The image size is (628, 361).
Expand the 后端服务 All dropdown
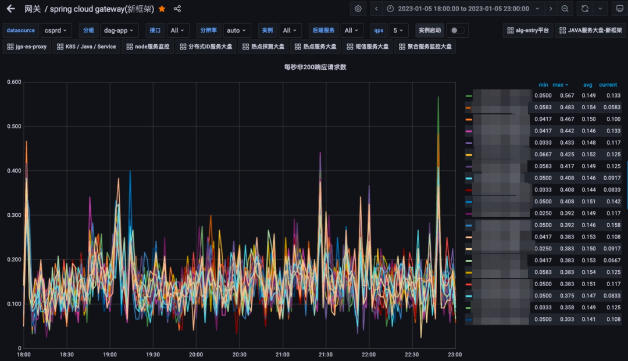pyautogui.click(x=351, y=30)
